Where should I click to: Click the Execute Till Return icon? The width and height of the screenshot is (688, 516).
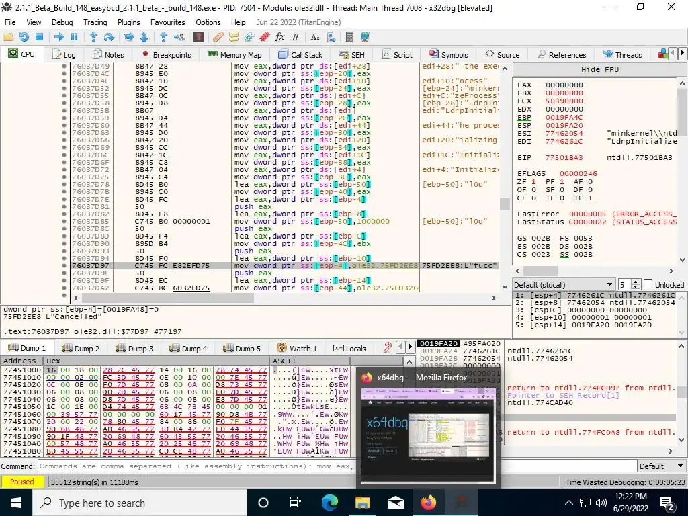[x=164, y=38]
